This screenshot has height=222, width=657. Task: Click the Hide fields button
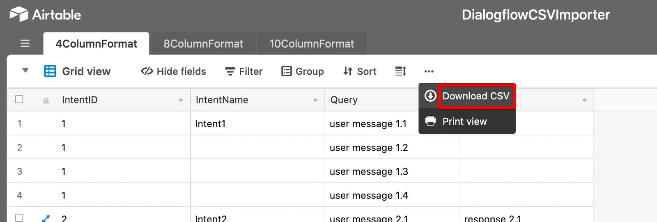point(173,71)
